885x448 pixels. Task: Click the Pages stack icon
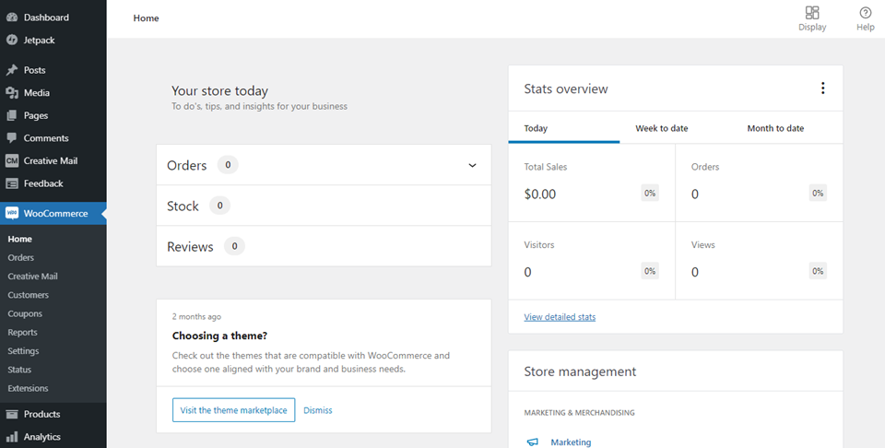coord(12,115)
